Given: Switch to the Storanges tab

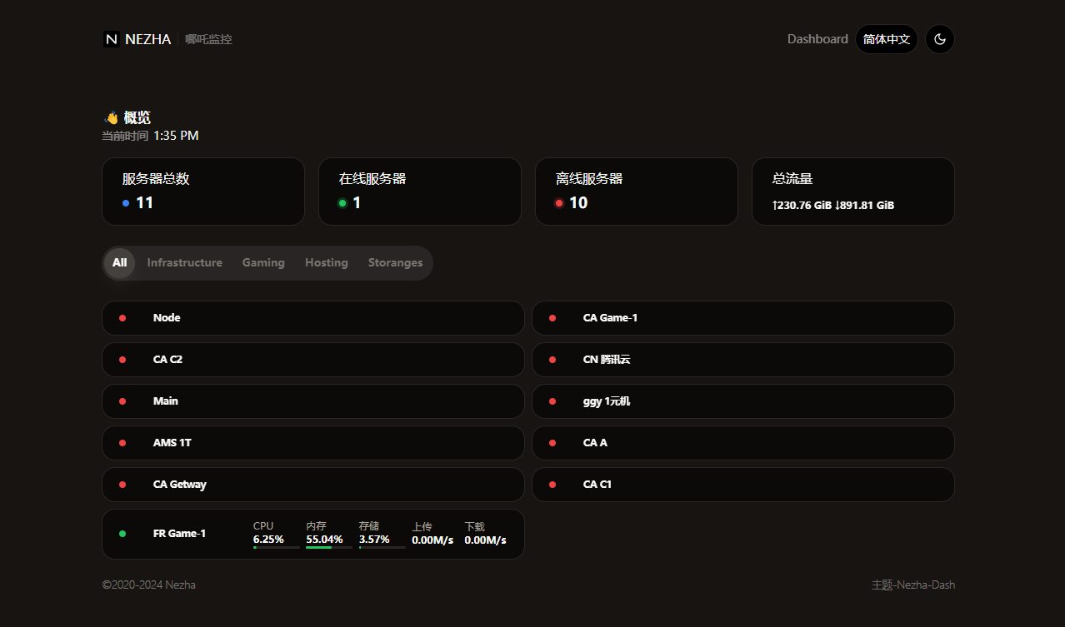Looking at the screenshot, I should pos(395,263).
